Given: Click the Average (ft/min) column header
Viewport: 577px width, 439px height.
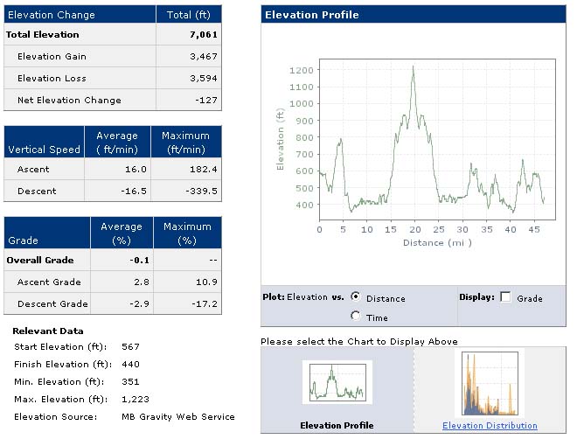Looking at the screenshot, I should pos(117,142).
